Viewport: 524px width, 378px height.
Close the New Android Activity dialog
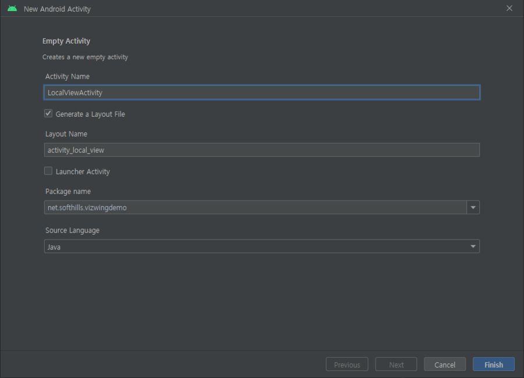pos(509,8)
